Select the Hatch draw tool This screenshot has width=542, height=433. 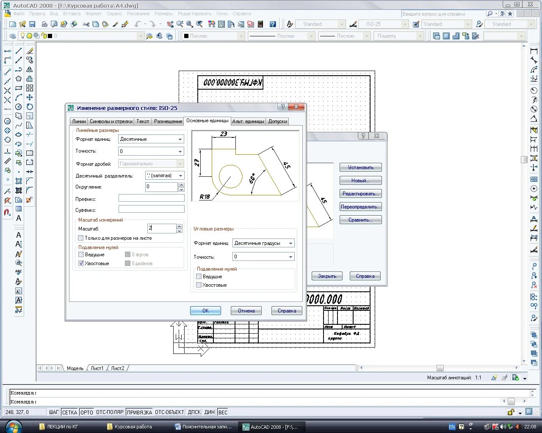pyautogui.click(x=19, y=181)
